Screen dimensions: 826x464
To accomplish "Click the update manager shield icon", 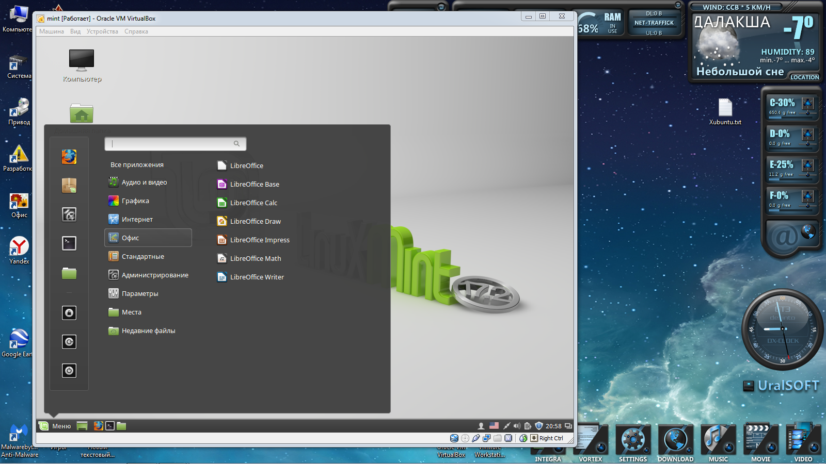I will 539,426.
